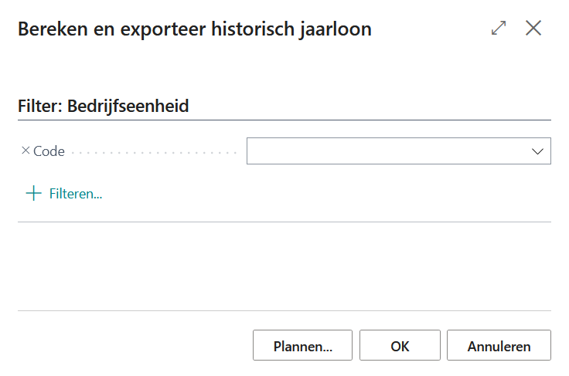Screen dimensions: 569x376
Task: Click the dotted leader after Code
Action: click(155, 153)
